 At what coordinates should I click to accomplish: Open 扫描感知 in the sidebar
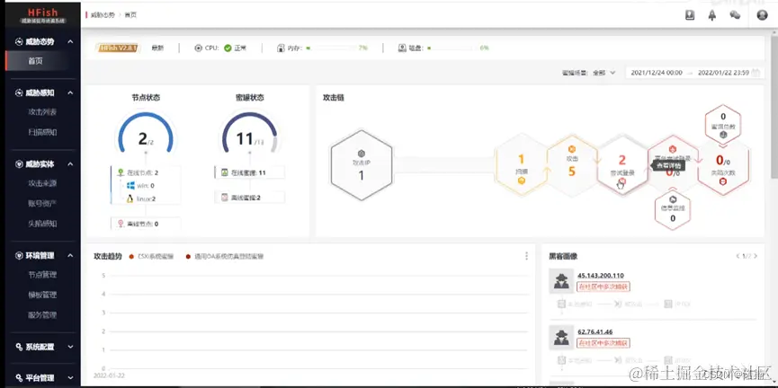click(x=42, y=132)
